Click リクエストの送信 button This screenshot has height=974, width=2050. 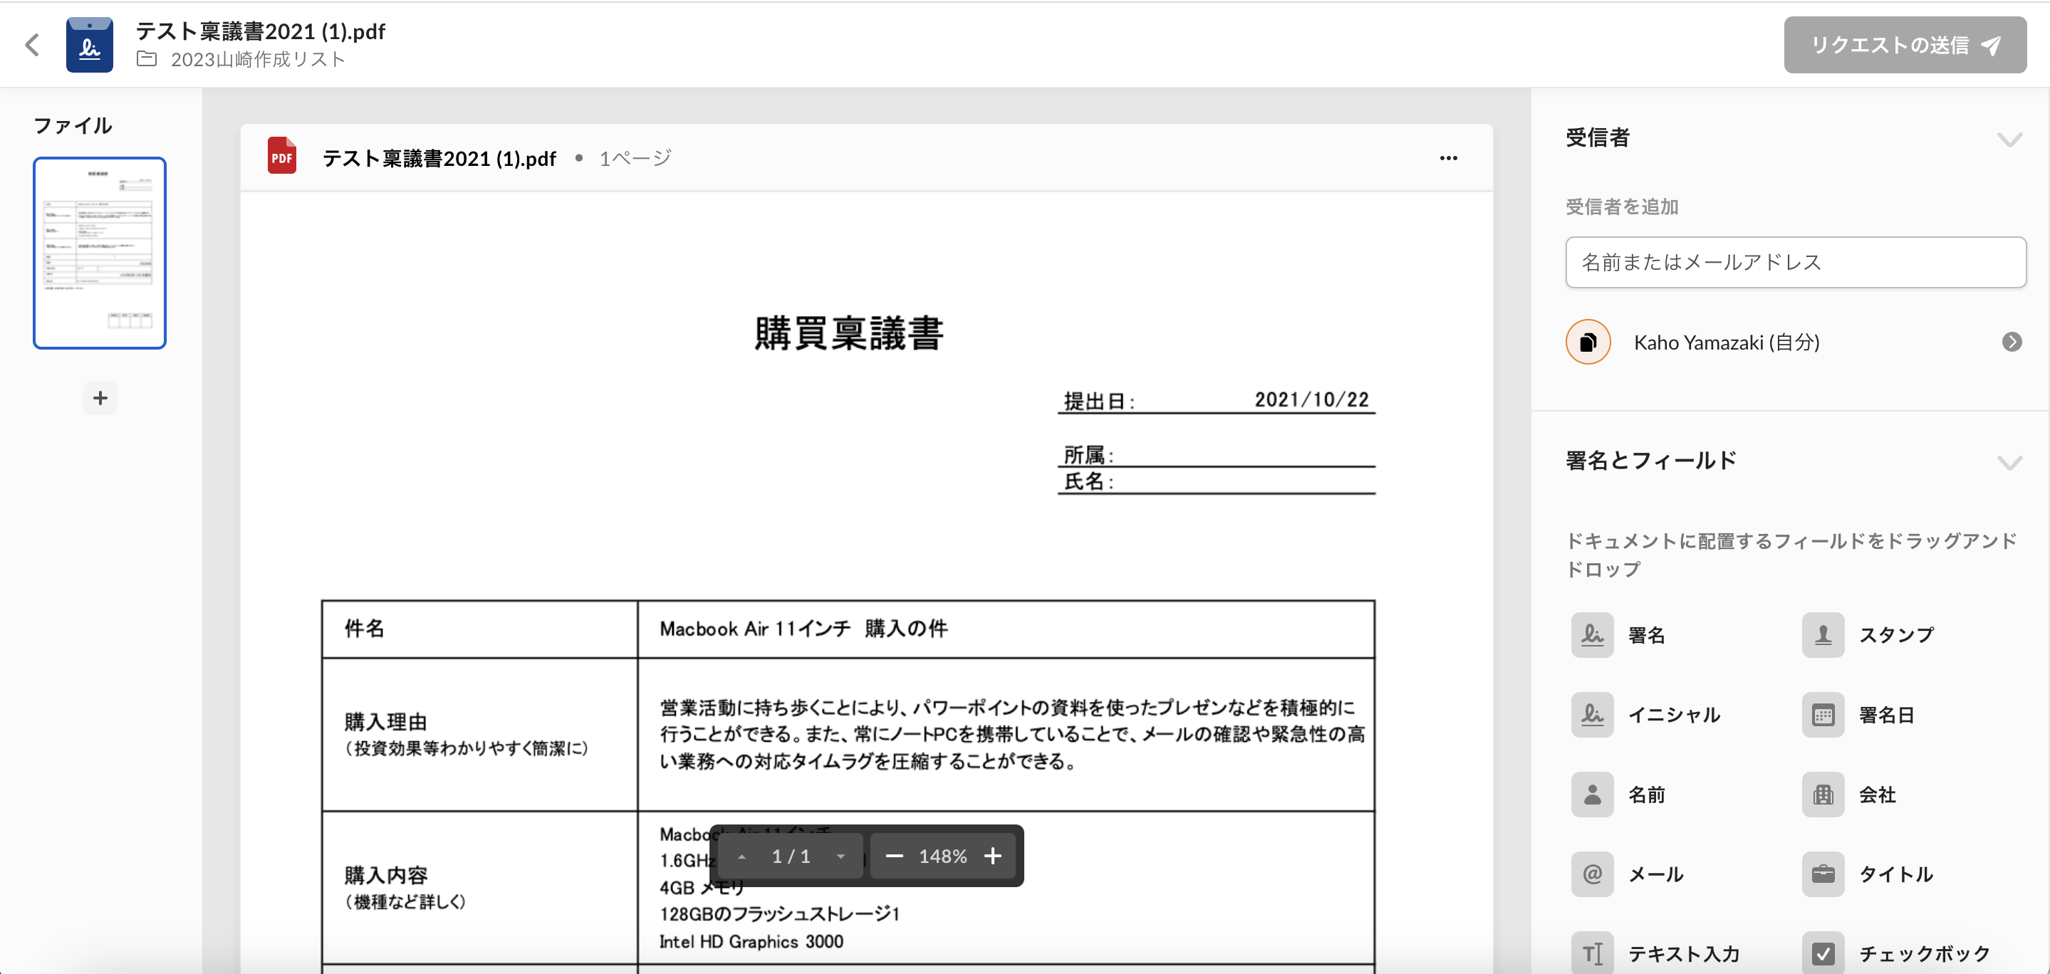pos(1905,45)
